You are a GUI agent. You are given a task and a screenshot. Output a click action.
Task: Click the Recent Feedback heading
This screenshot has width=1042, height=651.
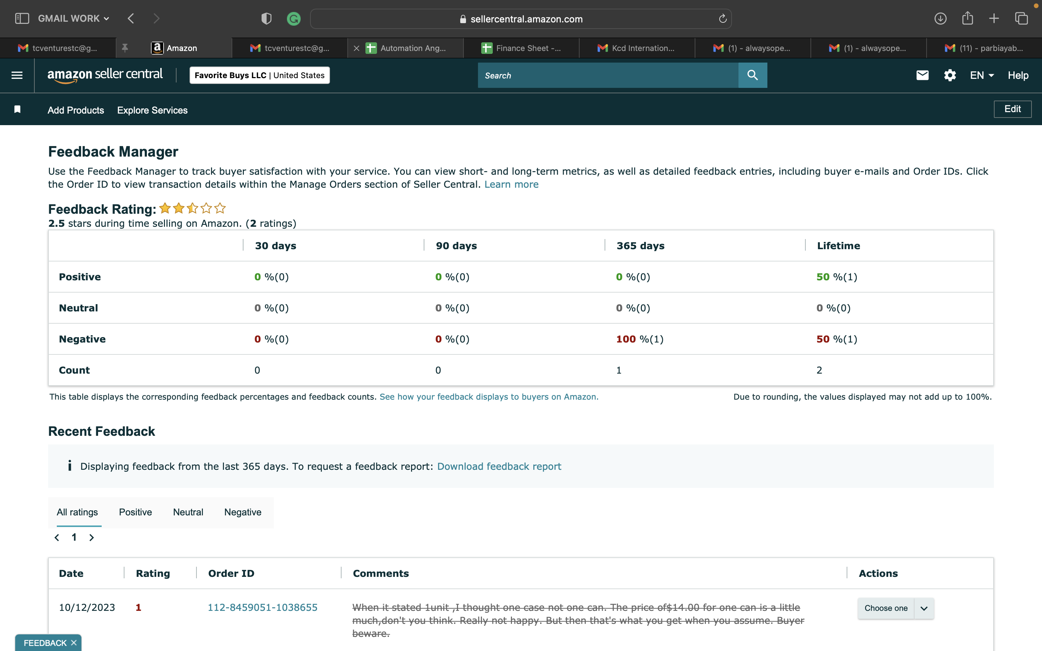[x=102, y=431]
